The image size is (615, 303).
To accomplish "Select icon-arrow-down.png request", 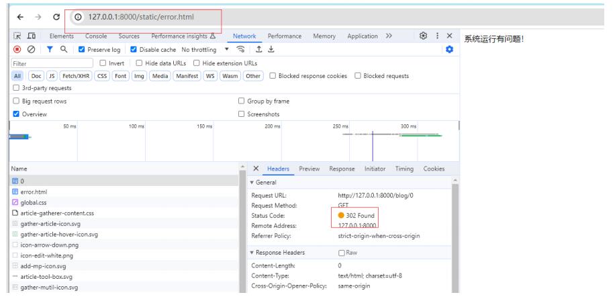I will coord(124,245).
